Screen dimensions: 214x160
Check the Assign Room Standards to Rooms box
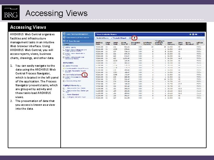point(64,54)
